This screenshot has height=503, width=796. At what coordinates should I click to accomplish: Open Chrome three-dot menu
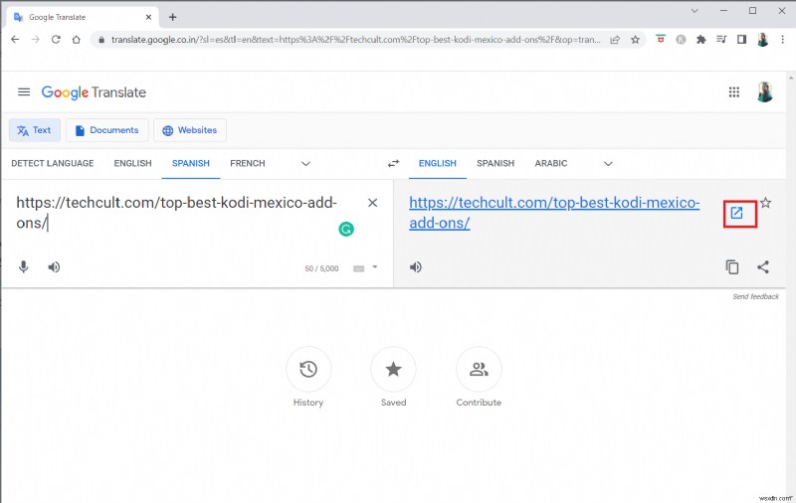[783, 39]
